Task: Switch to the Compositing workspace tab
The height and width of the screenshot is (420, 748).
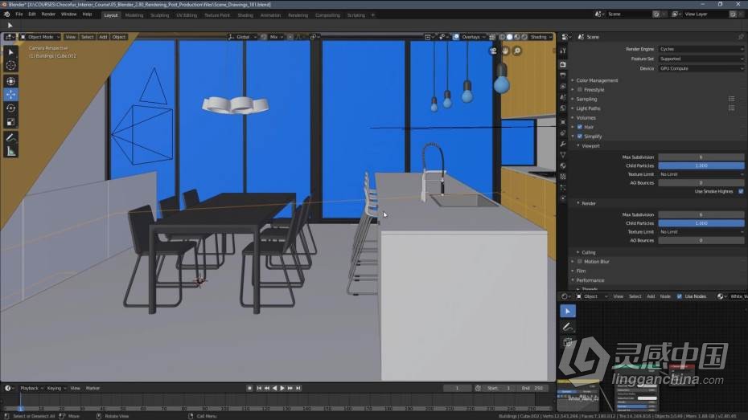Action: click(327, 15)
